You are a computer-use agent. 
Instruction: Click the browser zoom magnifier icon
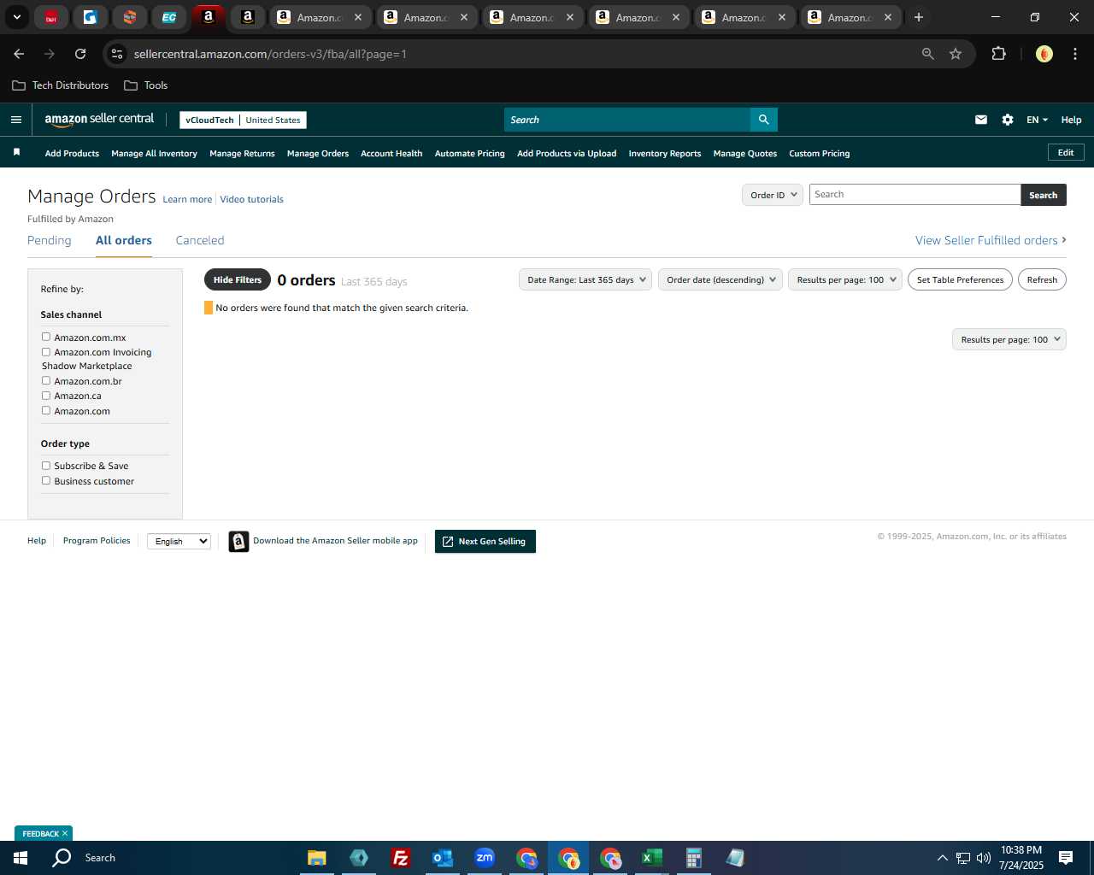[927, 54]
